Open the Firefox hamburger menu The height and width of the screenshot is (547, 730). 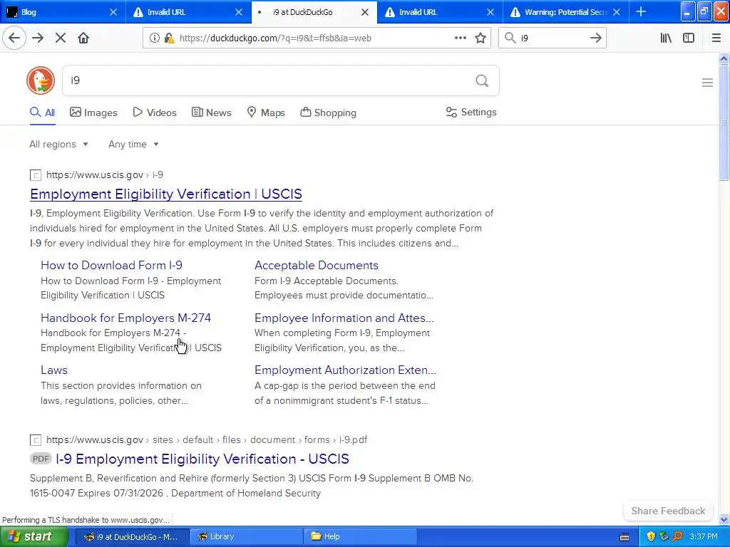716,38
